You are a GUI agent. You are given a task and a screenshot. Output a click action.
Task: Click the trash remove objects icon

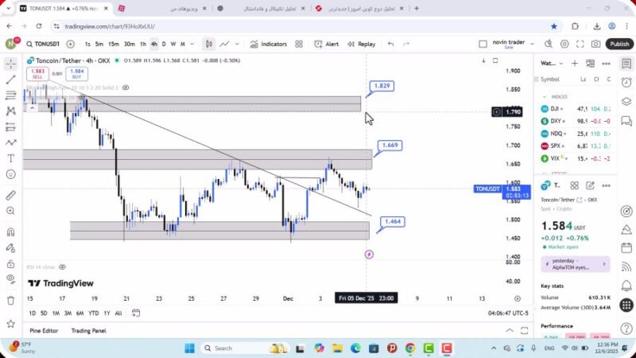click(10, 300)
